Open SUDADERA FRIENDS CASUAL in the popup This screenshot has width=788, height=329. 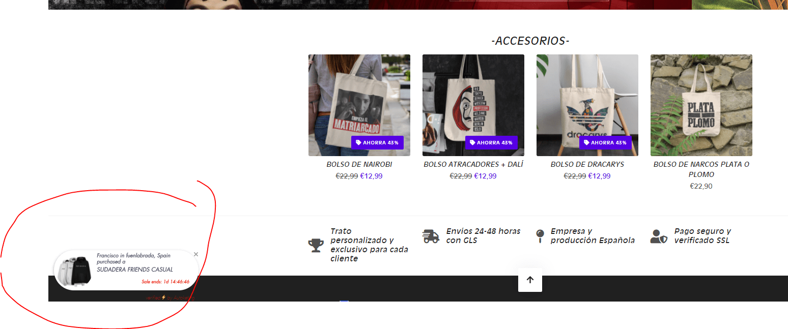[135, 270]
